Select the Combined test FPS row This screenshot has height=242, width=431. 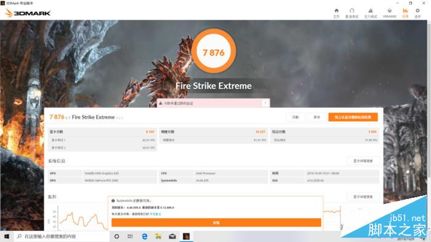[x=324, y=140]
